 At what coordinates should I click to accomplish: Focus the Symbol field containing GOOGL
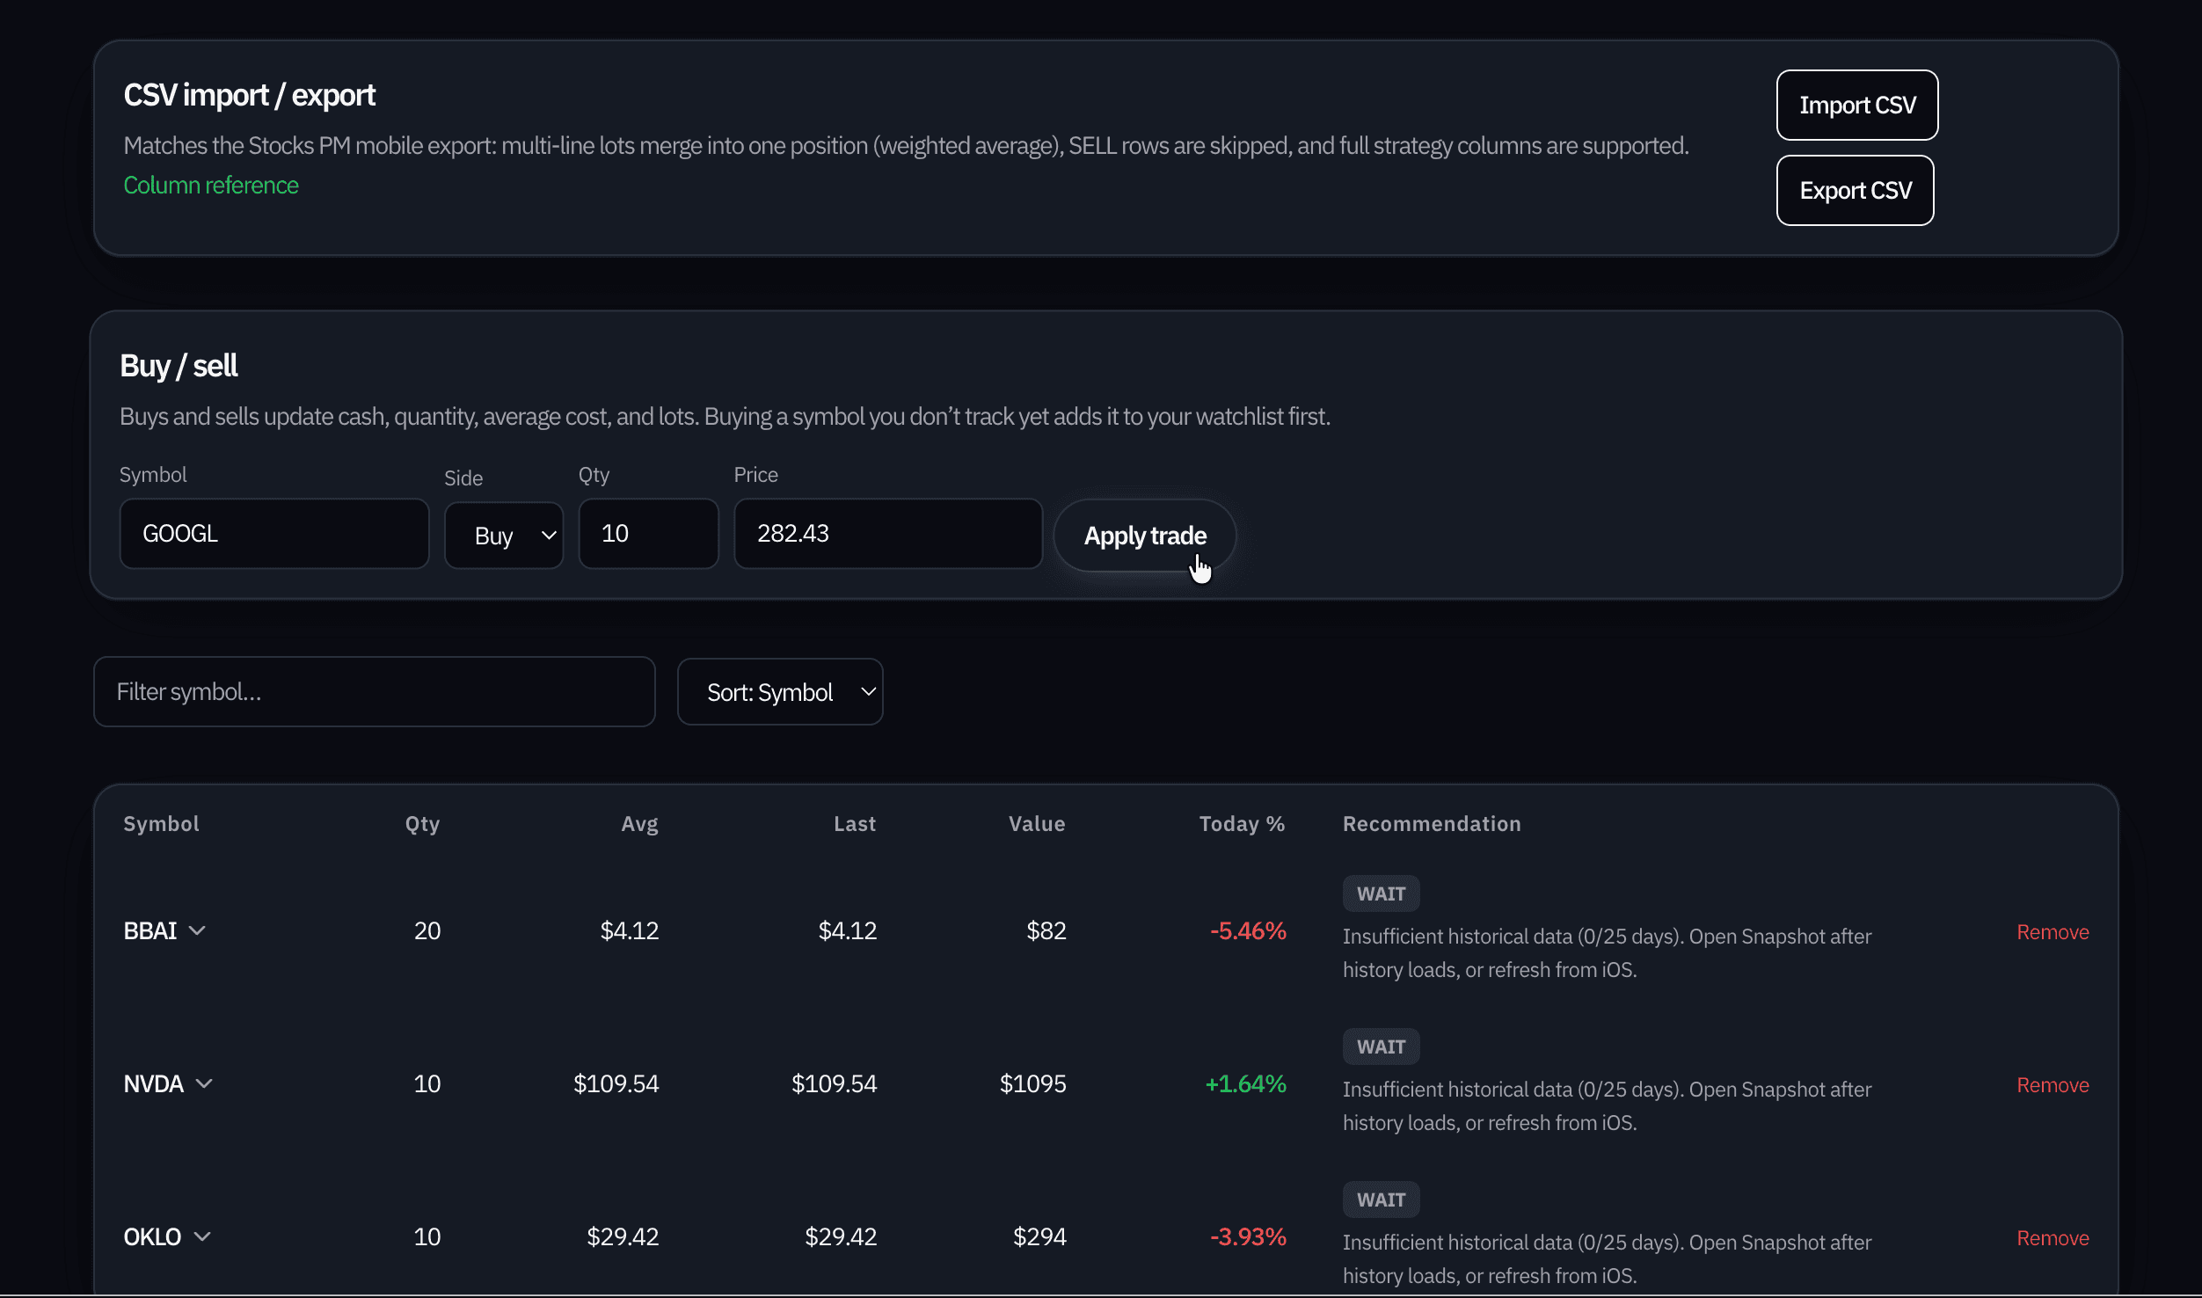[x=274, y=533]
